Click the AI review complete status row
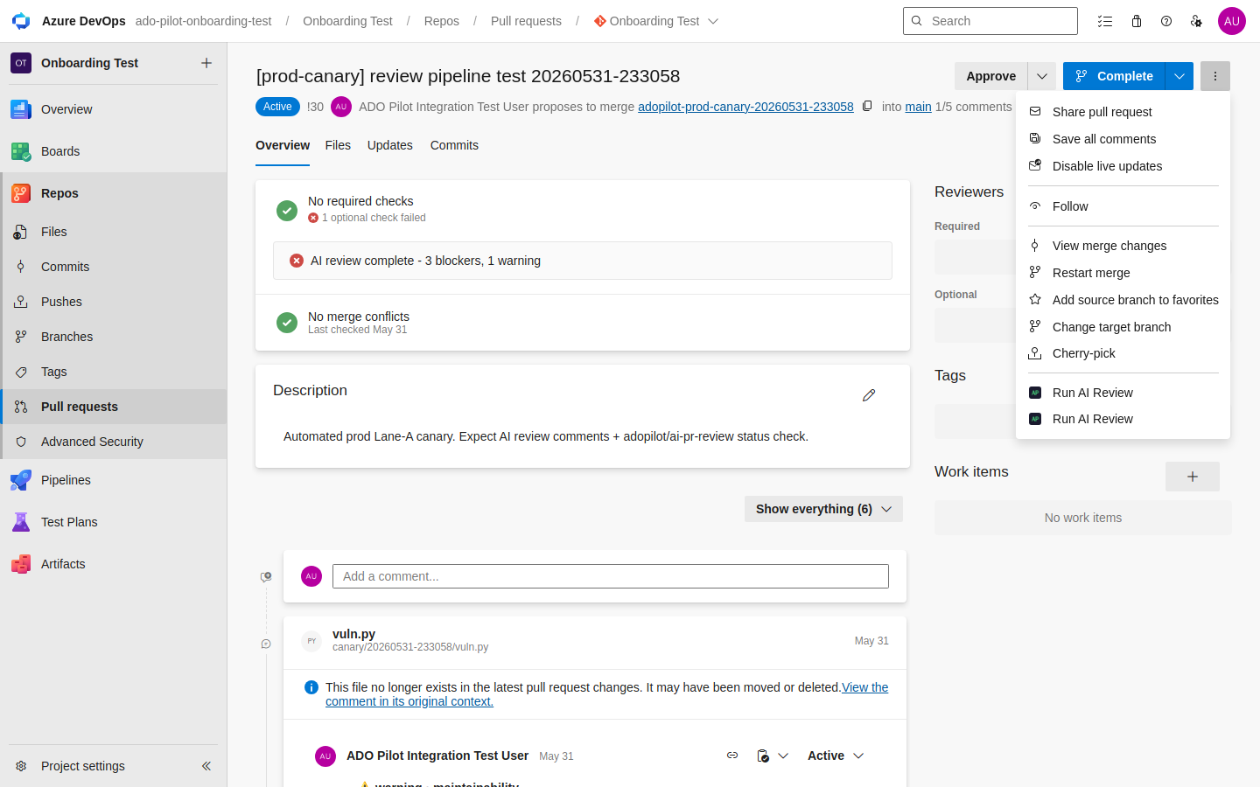1260x787 pixels. coord(583,261)
